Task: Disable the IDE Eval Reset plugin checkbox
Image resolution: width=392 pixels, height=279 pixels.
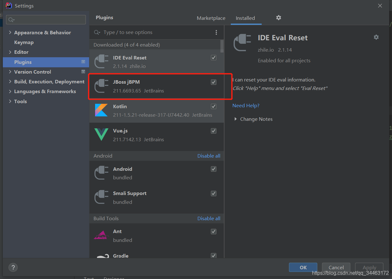Action: (214, 58)
